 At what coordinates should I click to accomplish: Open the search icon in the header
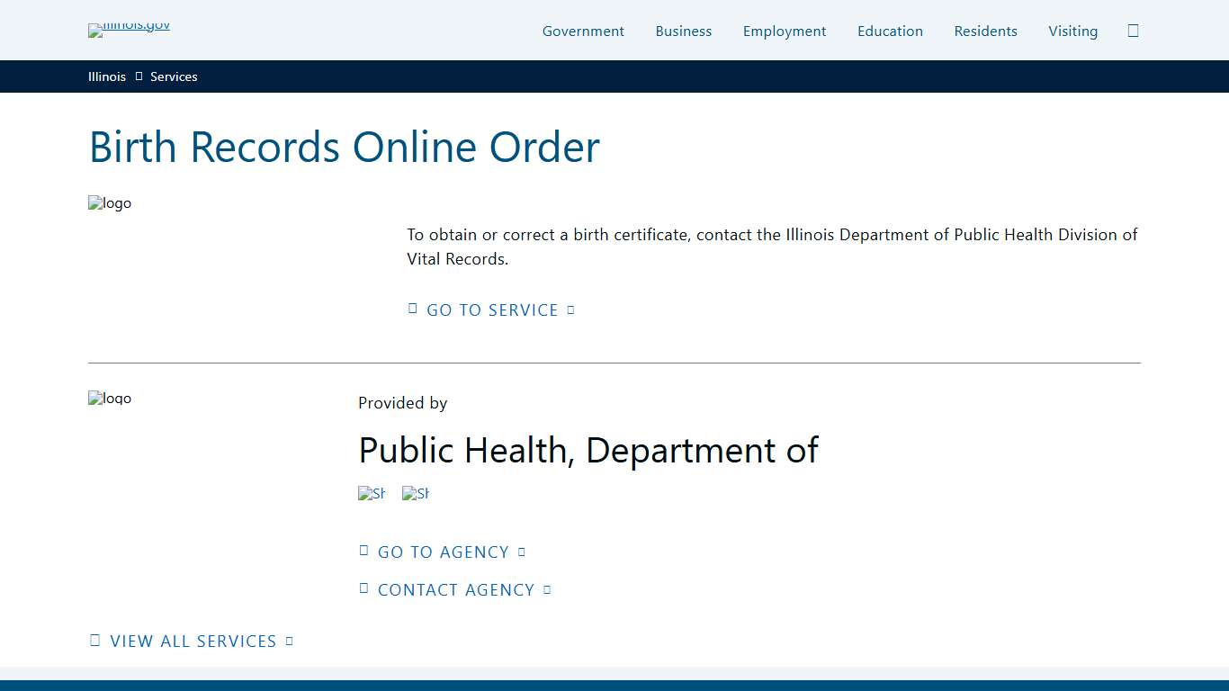(x=1133, y=30)
